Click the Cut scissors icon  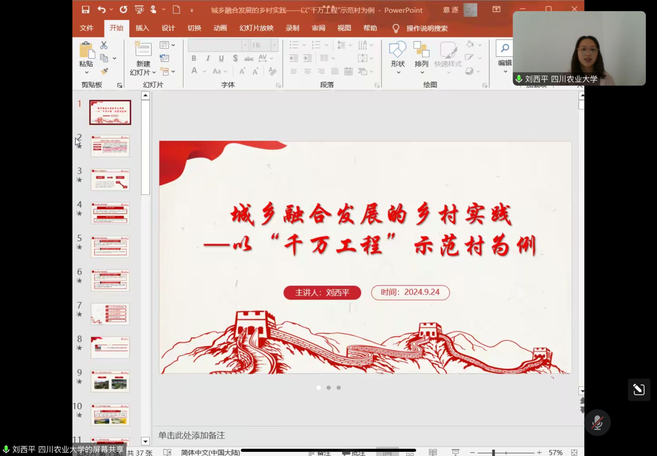[104, 45]
